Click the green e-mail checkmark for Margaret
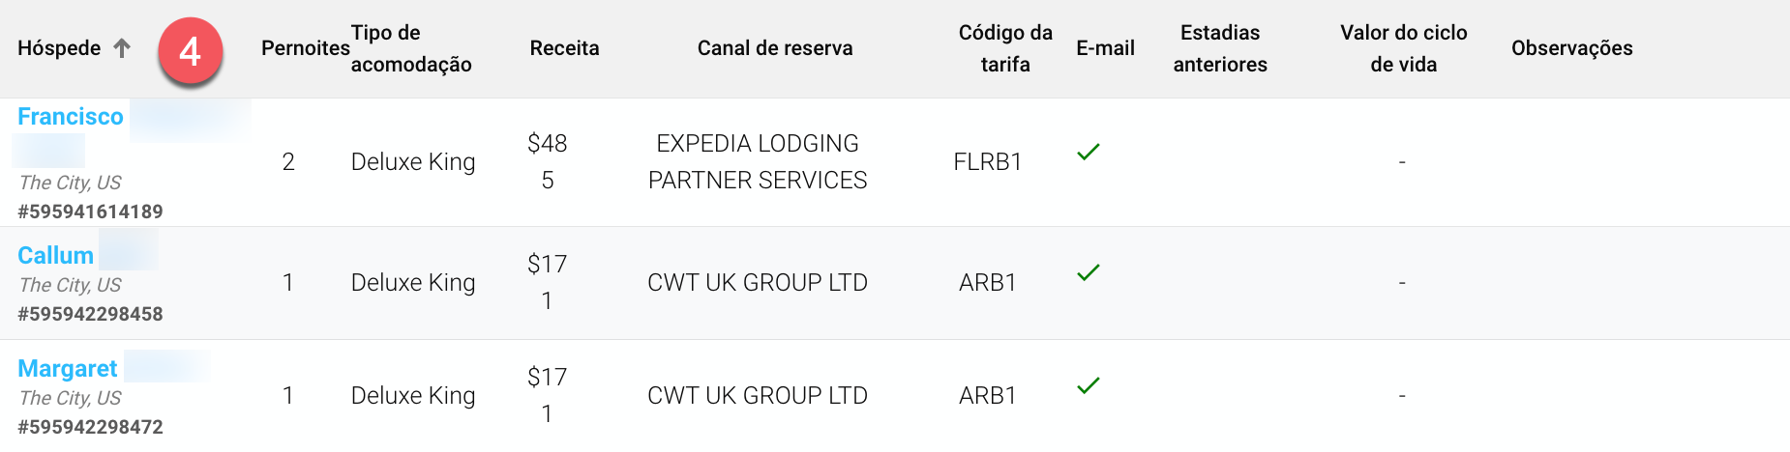Image resolution: width=1790 pixels, height=452 pixels. point(1089,385)
